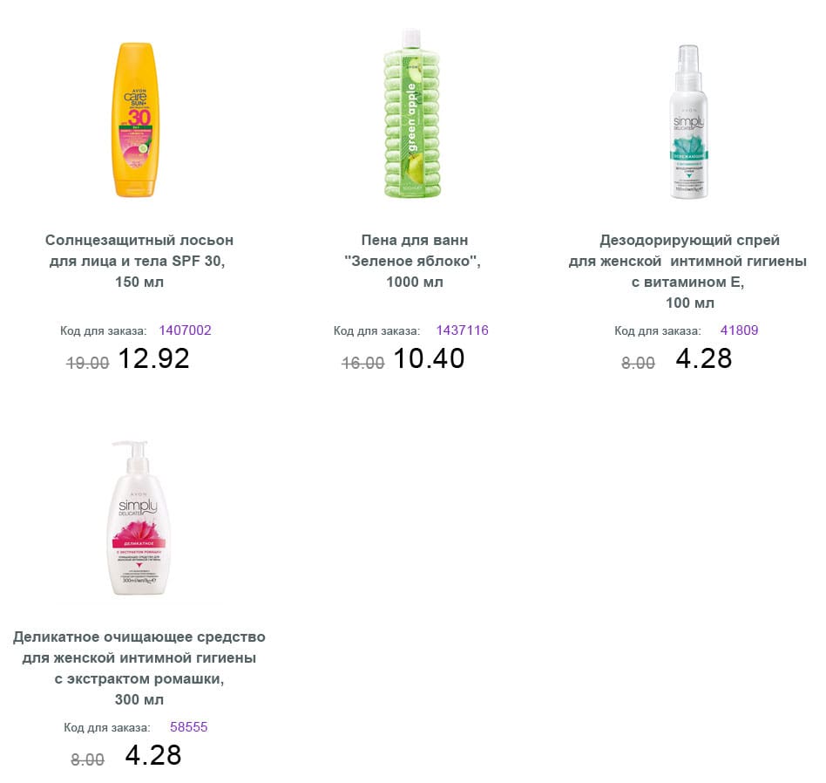Open the Дезодорирующий спрей product title

[688, 271]
